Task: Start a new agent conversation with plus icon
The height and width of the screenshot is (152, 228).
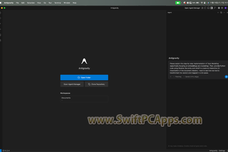Action: point(218,13)
